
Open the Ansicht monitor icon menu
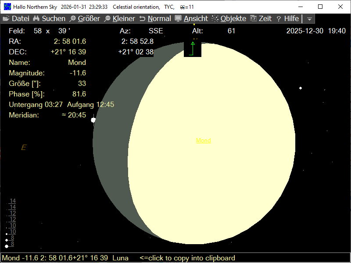178,19
